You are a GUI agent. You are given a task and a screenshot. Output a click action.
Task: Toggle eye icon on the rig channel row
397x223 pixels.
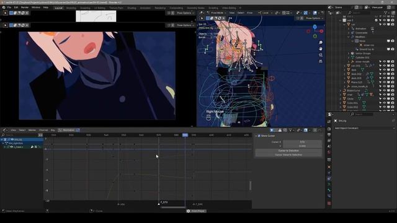pos(12,139)
